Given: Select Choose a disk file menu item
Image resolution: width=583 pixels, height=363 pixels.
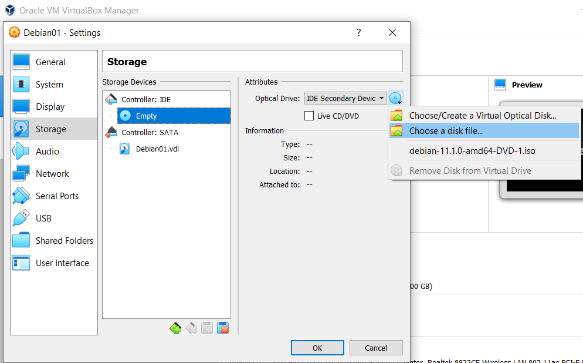Looking at the screenshot, I should [x=483, y=130].
